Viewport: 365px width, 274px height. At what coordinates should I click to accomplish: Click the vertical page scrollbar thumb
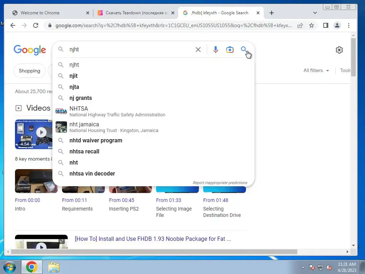click(353, 57)
